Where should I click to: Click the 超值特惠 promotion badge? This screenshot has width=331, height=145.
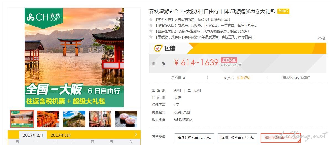pos(229,60)
